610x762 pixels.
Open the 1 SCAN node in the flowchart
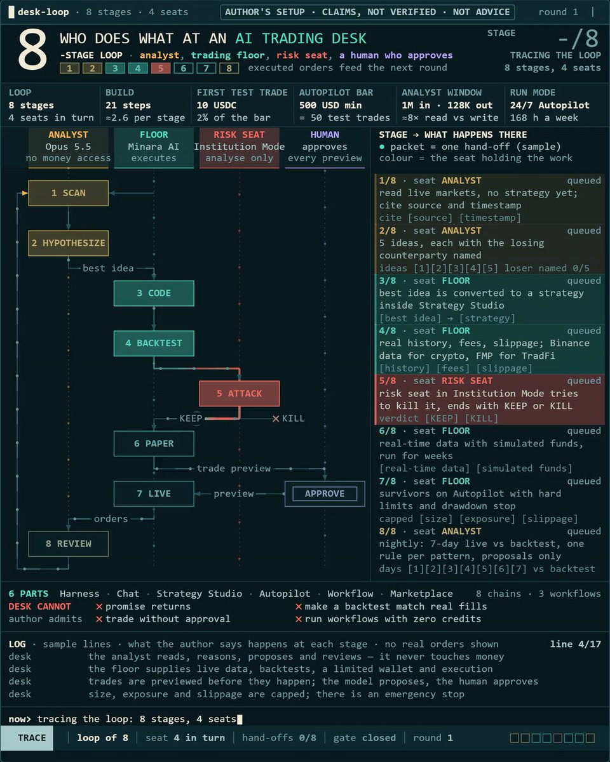pos(69,193)
